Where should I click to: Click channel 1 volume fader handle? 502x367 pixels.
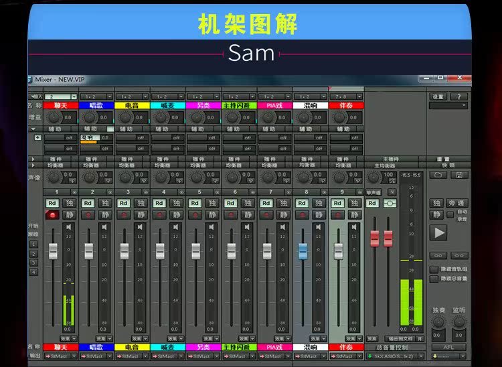[53, 251]
